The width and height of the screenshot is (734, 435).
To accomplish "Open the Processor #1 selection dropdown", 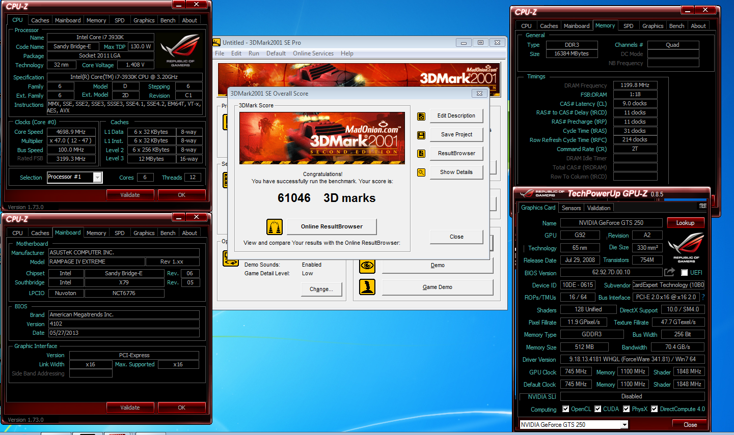I will 97,177.
